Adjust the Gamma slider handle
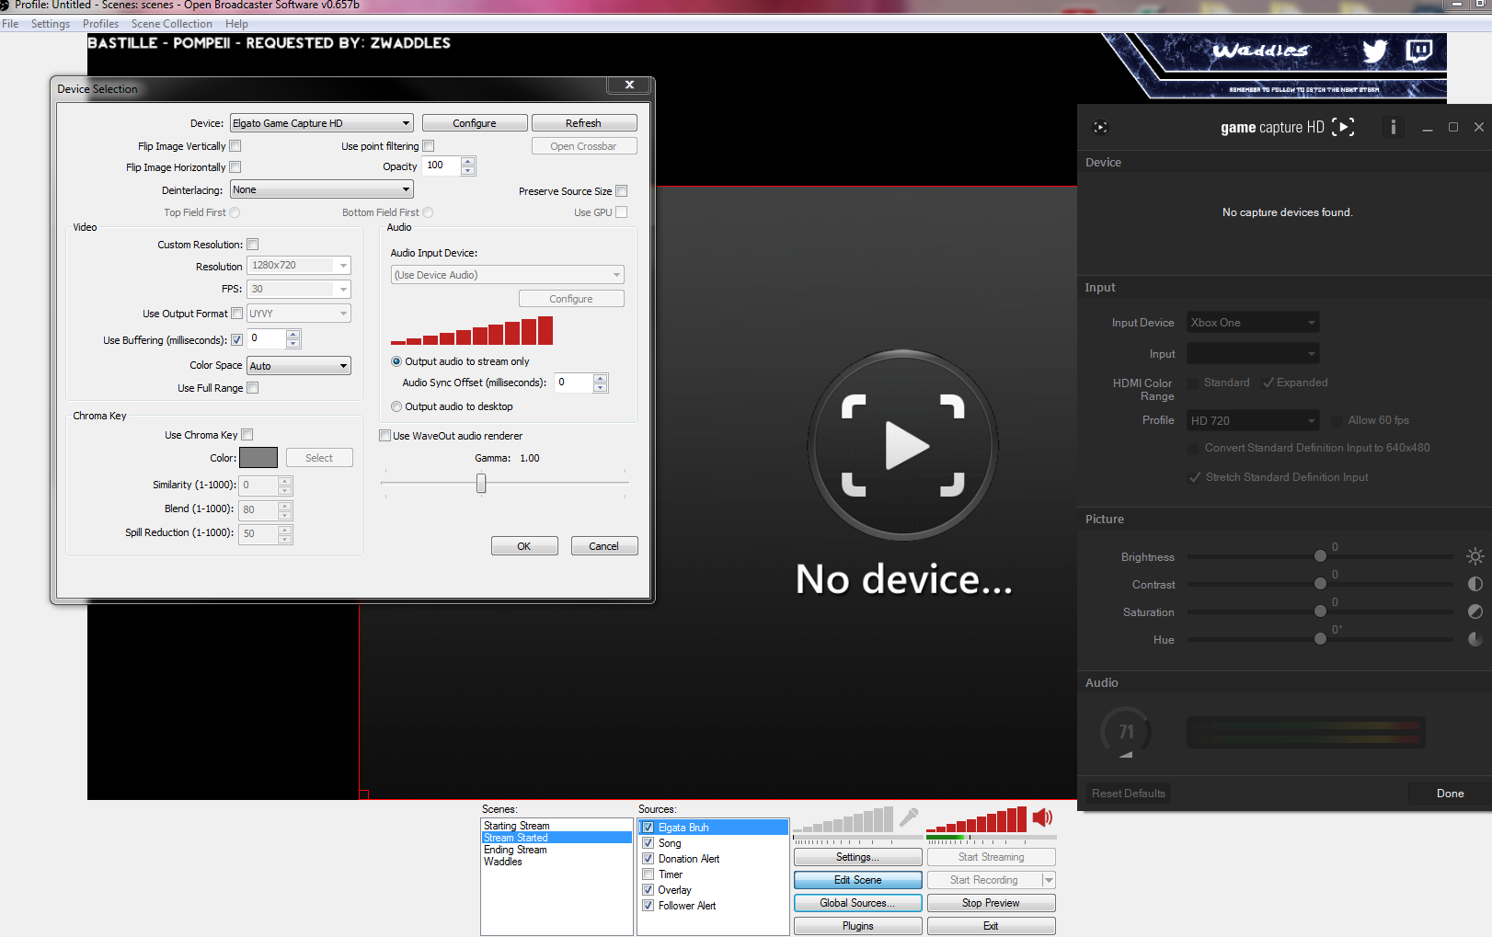 pyautogui.click(x=481, y=484)
